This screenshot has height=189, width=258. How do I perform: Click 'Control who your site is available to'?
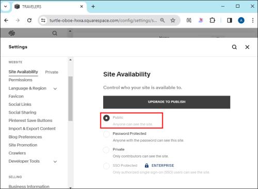coord(142,87)
